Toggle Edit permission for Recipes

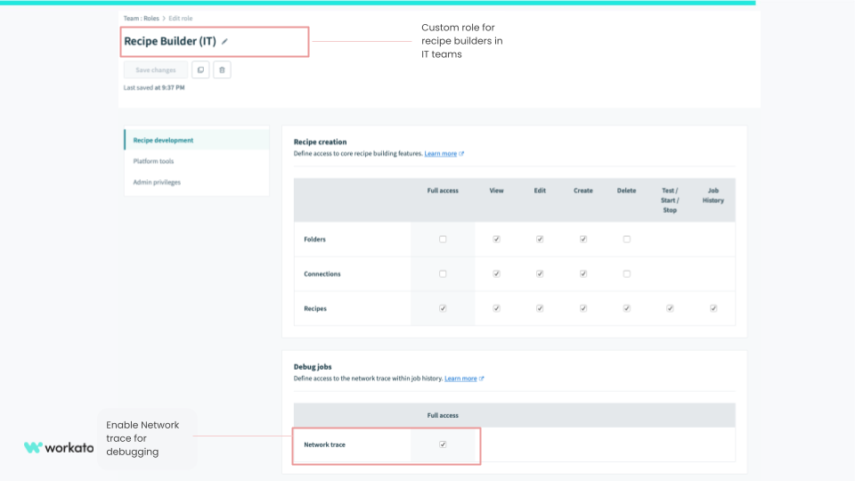pos(540,308)
